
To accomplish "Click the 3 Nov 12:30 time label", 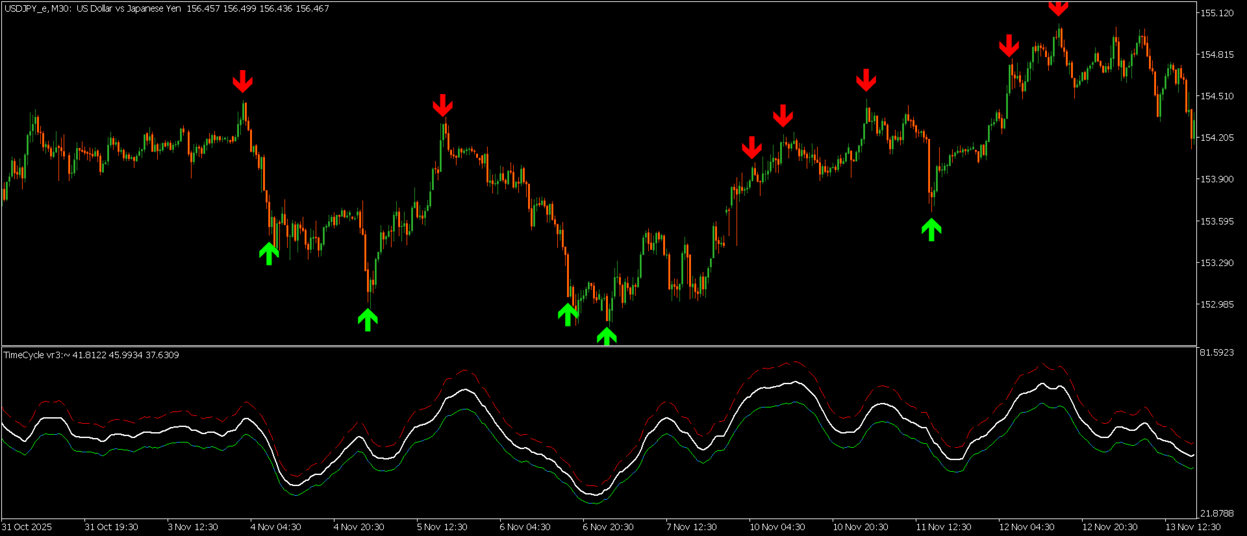I will click(193, 527).
